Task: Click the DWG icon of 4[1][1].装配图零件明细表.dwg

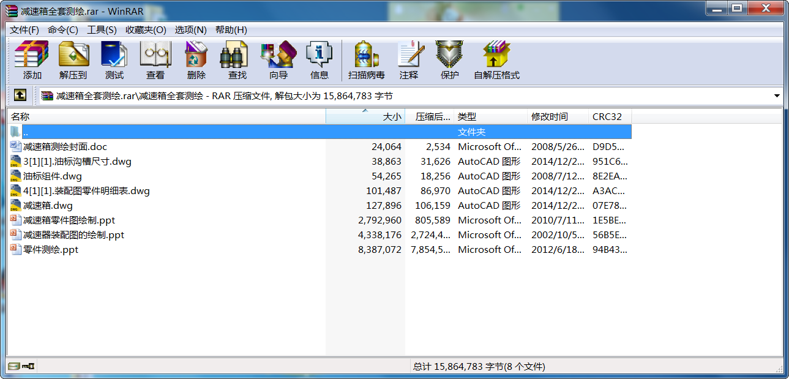Action: 16,190
